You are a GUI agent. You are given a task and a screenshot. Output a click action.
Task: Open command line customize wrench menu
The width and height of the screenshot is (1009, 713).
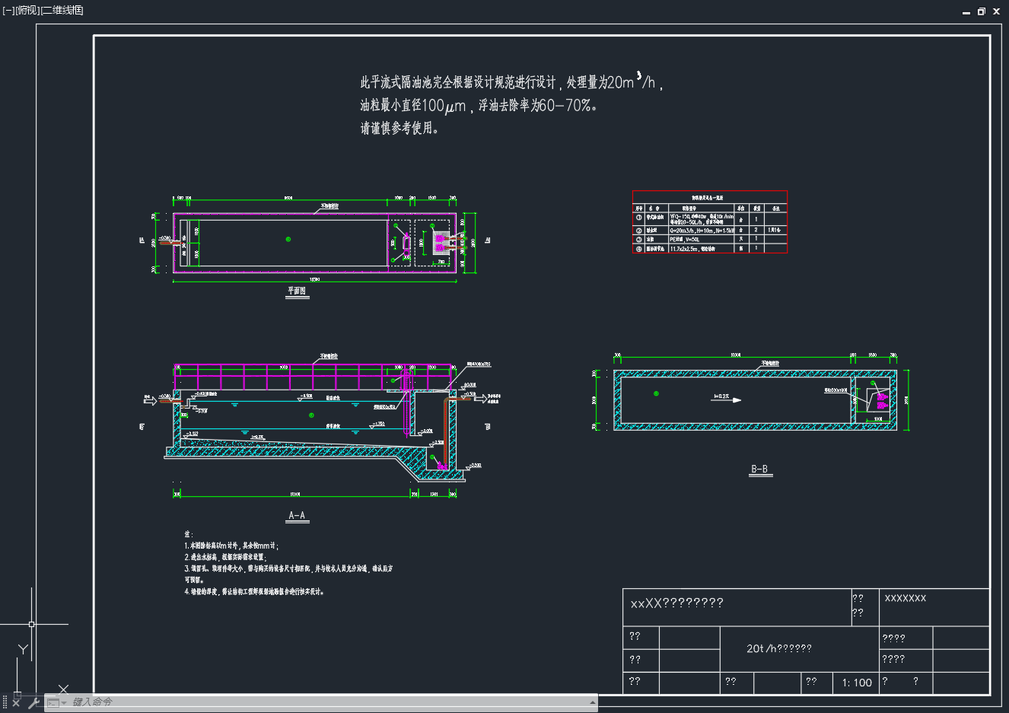point(33,703)
